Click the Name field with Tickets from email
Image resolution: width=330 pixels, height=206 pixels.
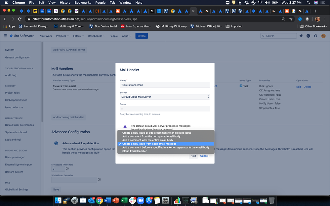(x=165, y=85)
